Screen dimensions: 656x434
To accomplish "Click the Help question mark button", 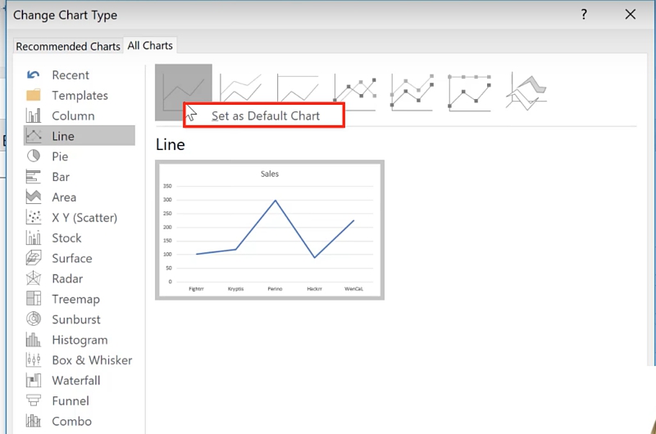I will click(x=585, y=15).
